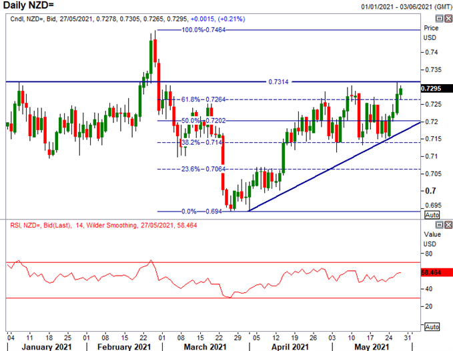Select the 0.0% 0.694 Fibonacci label
Screen dimensions: 453x351
[x=202, y=212]
